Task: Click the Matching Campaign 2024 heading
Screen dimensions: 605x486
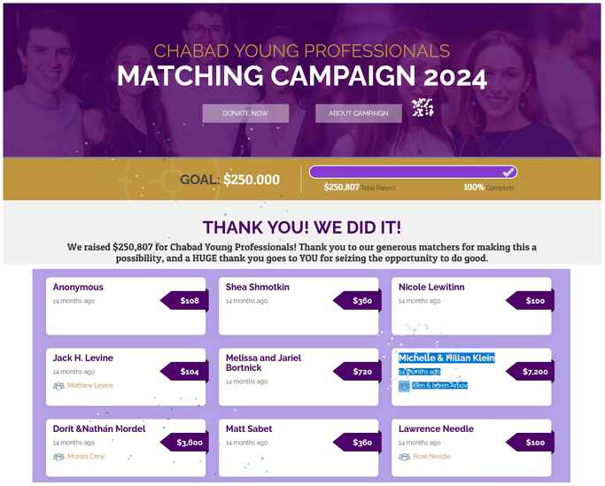Action: (x=302, y=77)
